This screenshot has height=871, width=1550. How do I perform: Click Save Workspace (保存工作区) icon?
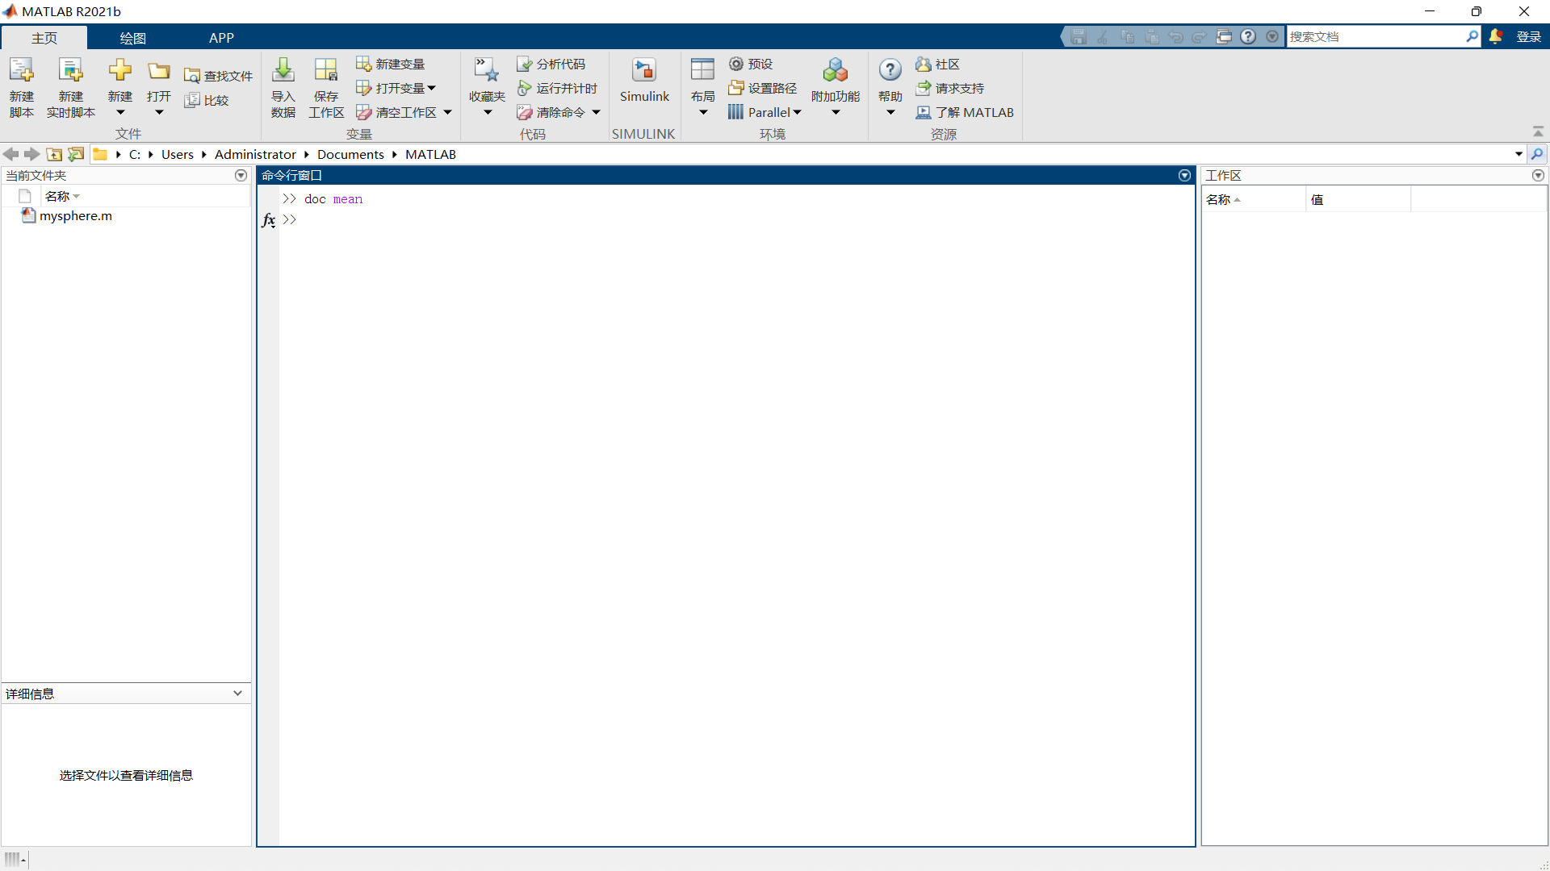click(x=326, y=70)
